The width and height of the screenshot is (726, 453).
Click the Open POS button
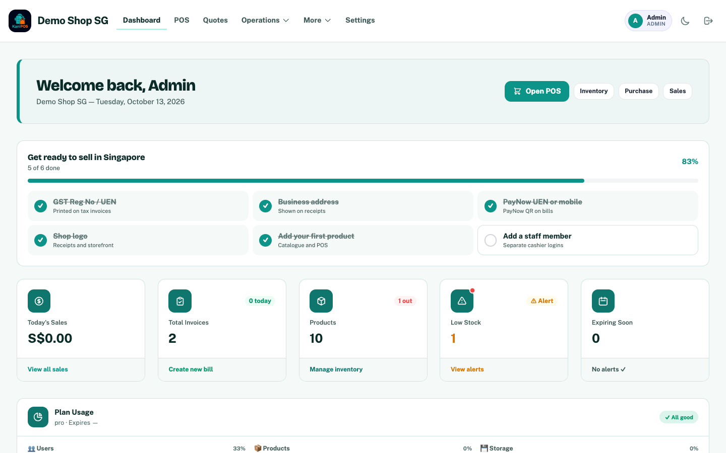click(537, 91)
